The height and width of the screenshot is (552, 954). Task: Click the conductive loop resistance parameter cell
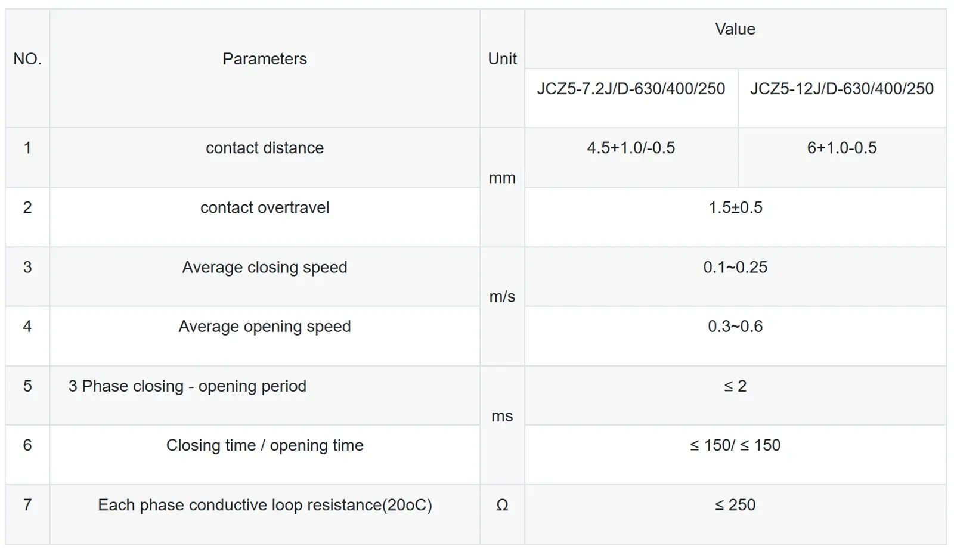pos(265,505)
